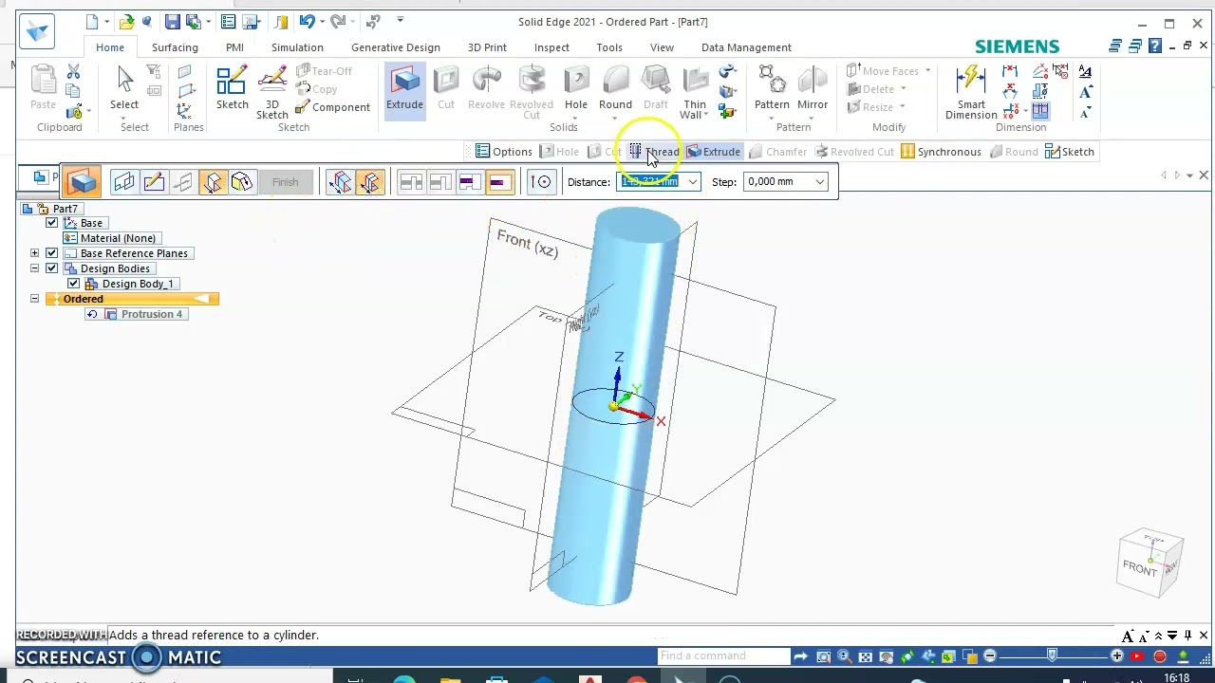Start a 3D Sketch
Image resolution: width=1215 pixels, height=683 pixels.
click(271, 92)
